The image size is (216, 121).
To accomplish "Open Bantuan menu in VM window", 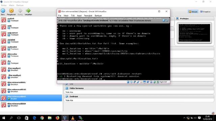I will [x=98, y=16].
